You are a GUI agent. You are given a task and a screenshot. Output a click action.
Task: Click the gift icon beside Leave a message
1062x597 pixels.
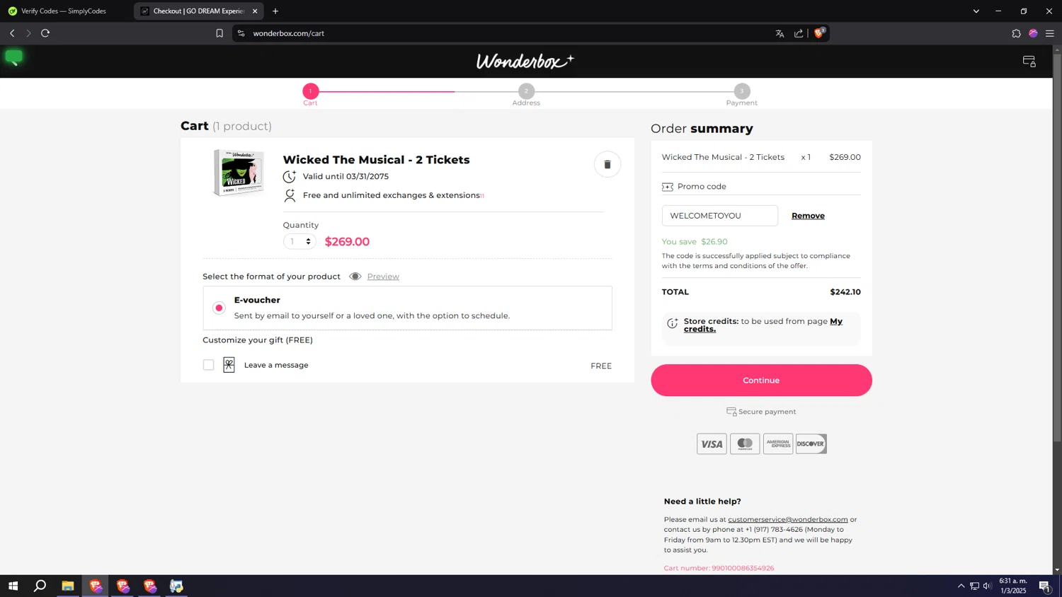pyautogui.click(x=229, y=365)
